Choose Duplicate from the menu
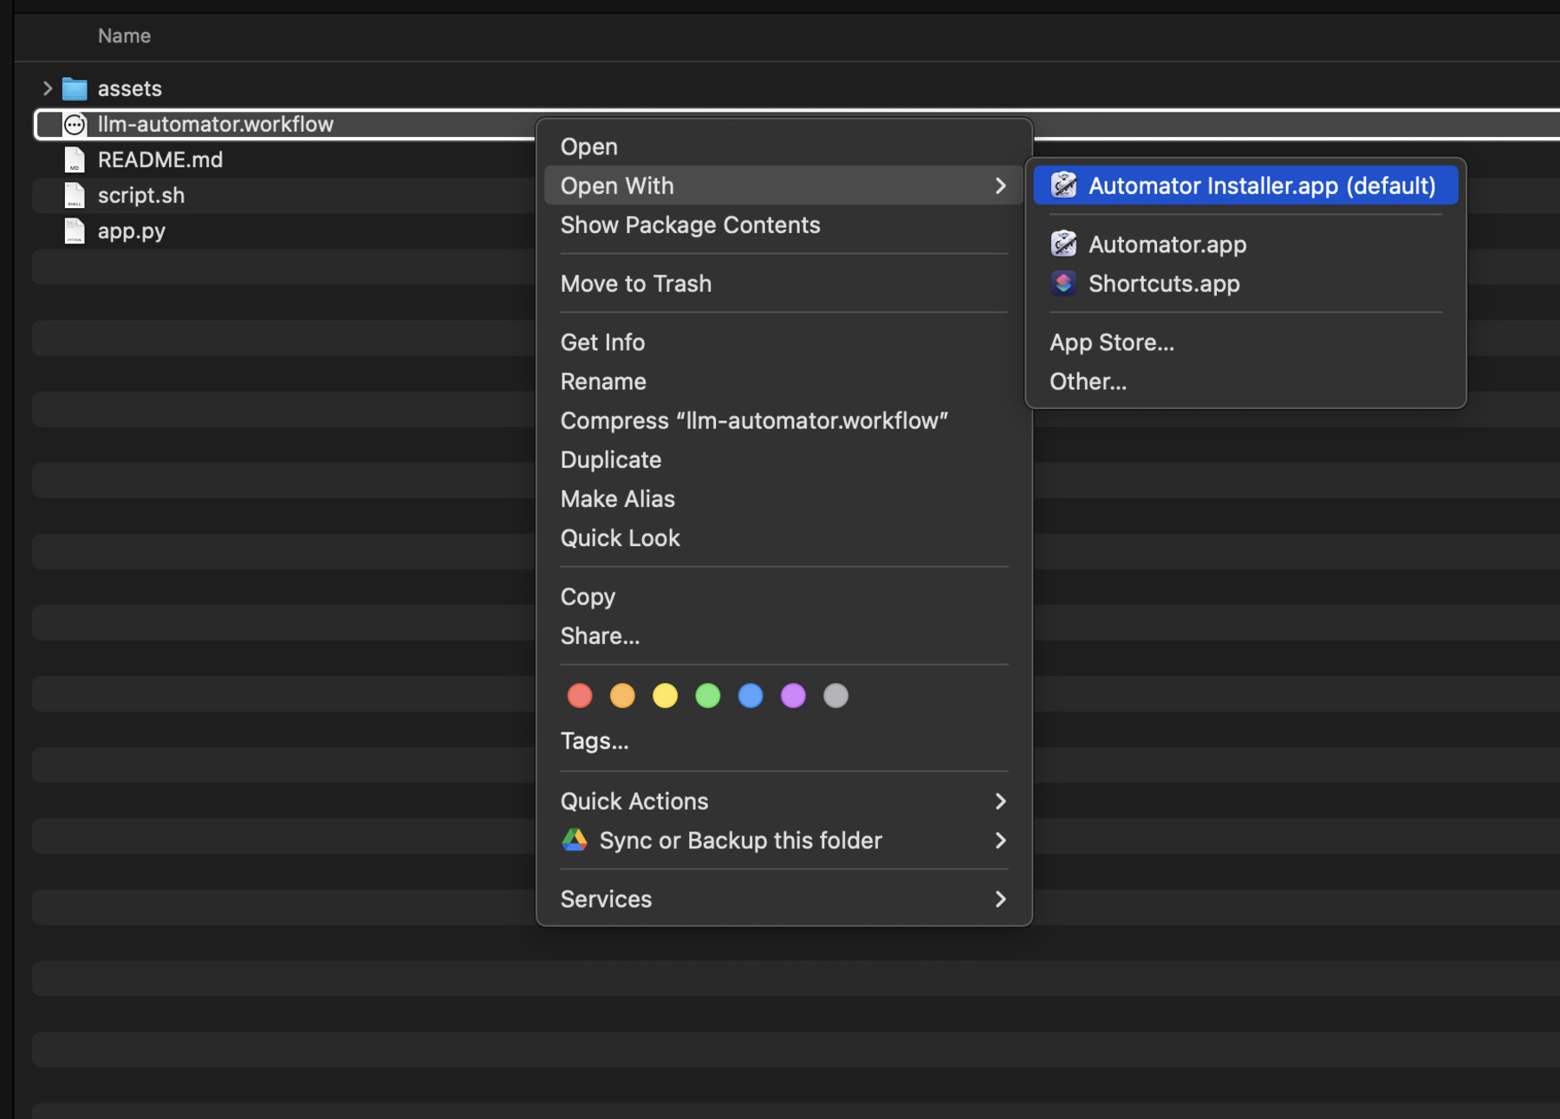Screen dimensions: 1560x1119 click(784, 459)
